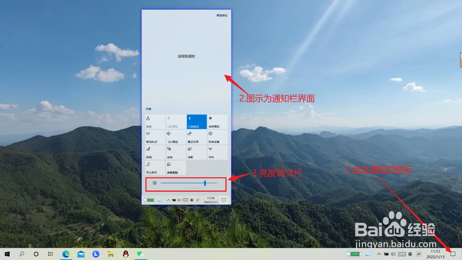
Task: Open the Windows Start menu
Action: pos(7,254)
